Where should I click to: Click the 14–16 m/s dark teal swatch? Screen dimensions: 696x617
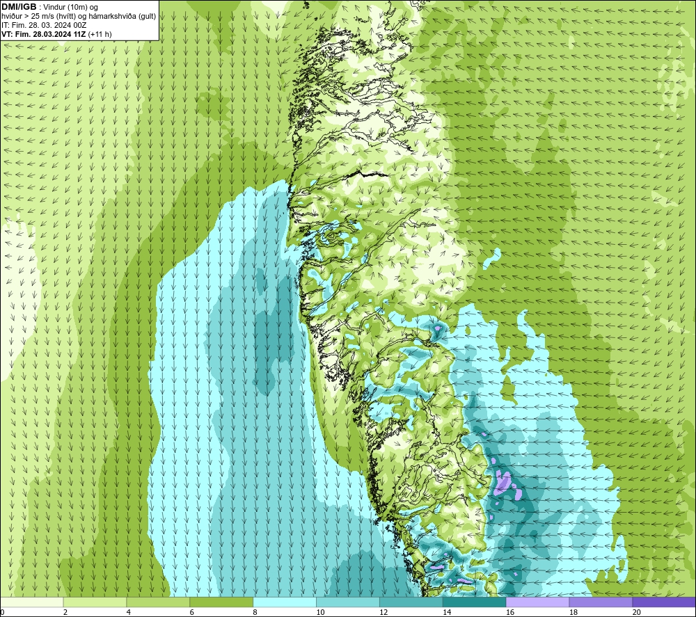coord(475,602)
